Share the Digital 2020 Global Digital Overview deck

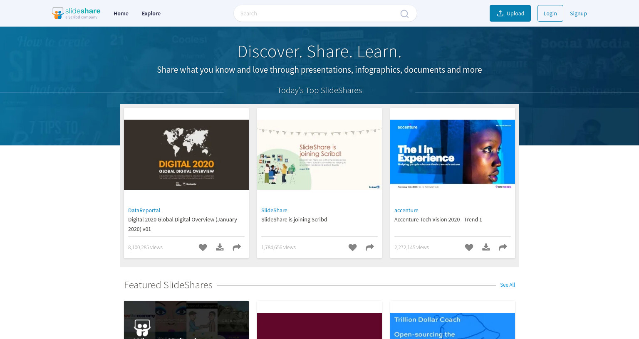click(237, 248)
